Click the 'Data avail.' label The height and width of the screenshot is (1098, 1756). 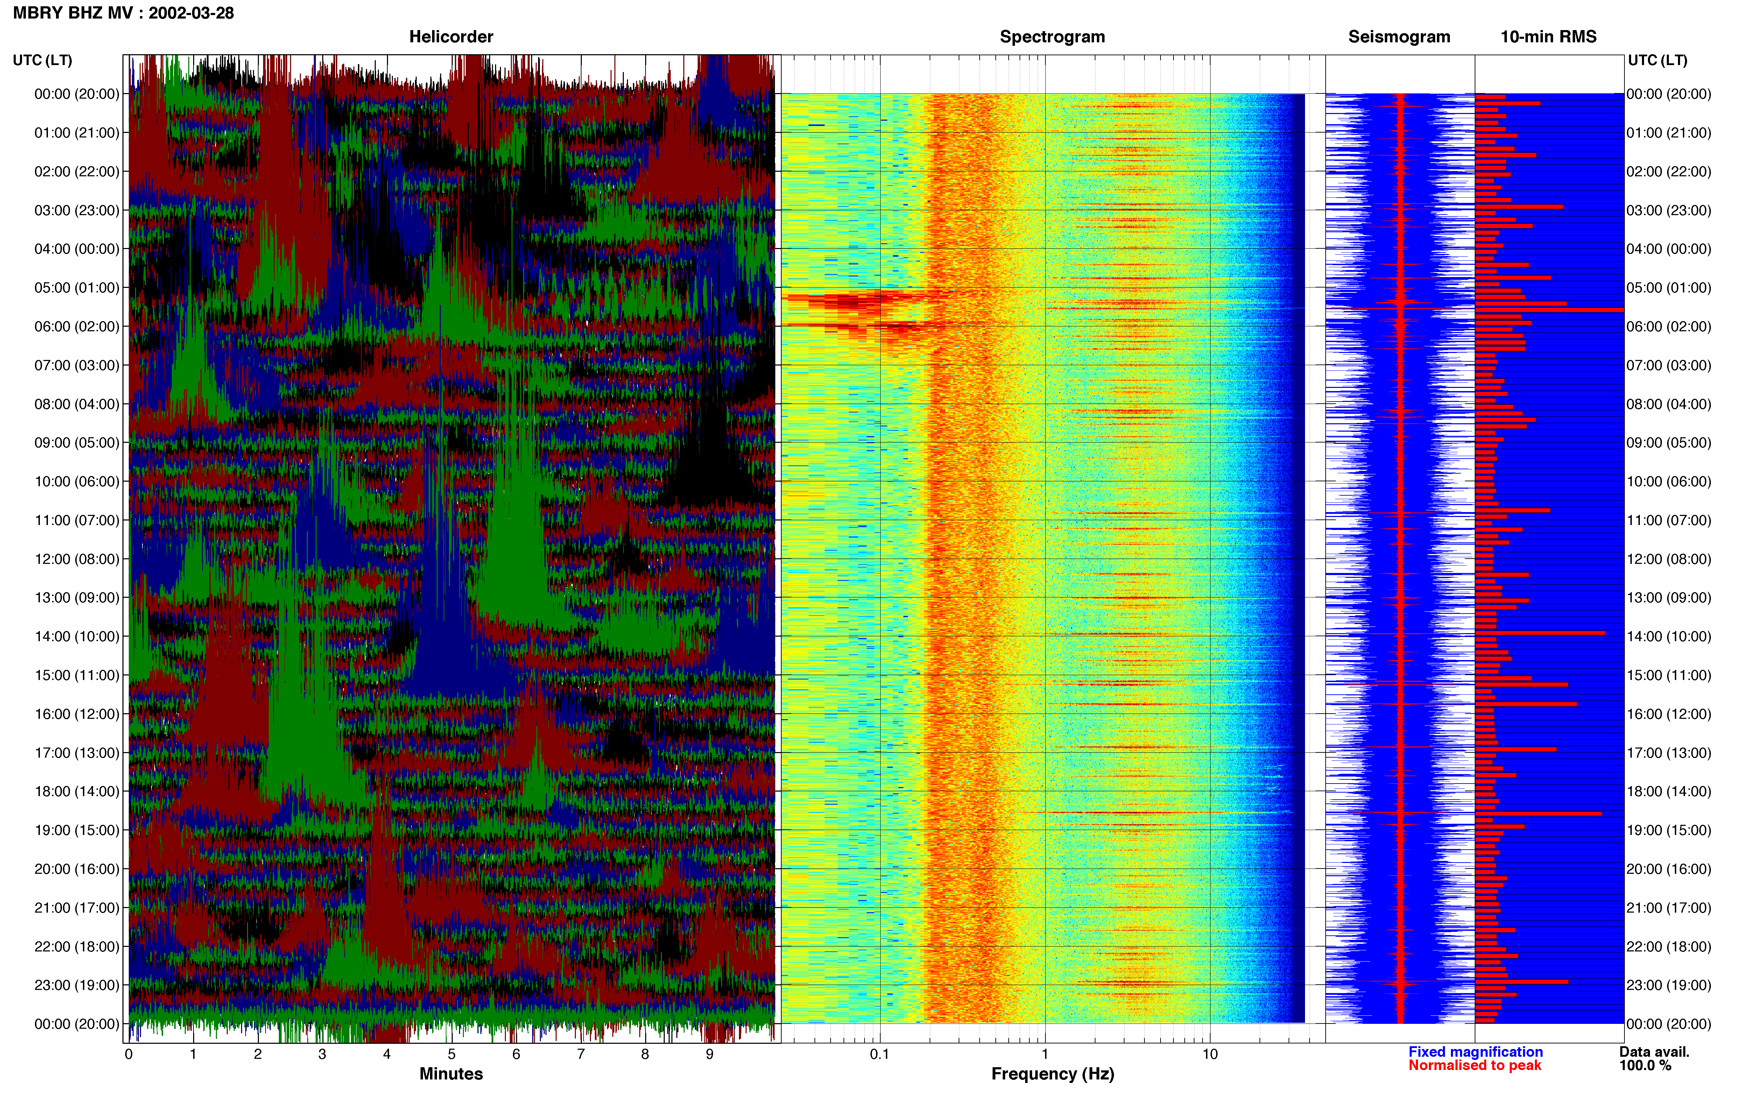[1654, 1051]
